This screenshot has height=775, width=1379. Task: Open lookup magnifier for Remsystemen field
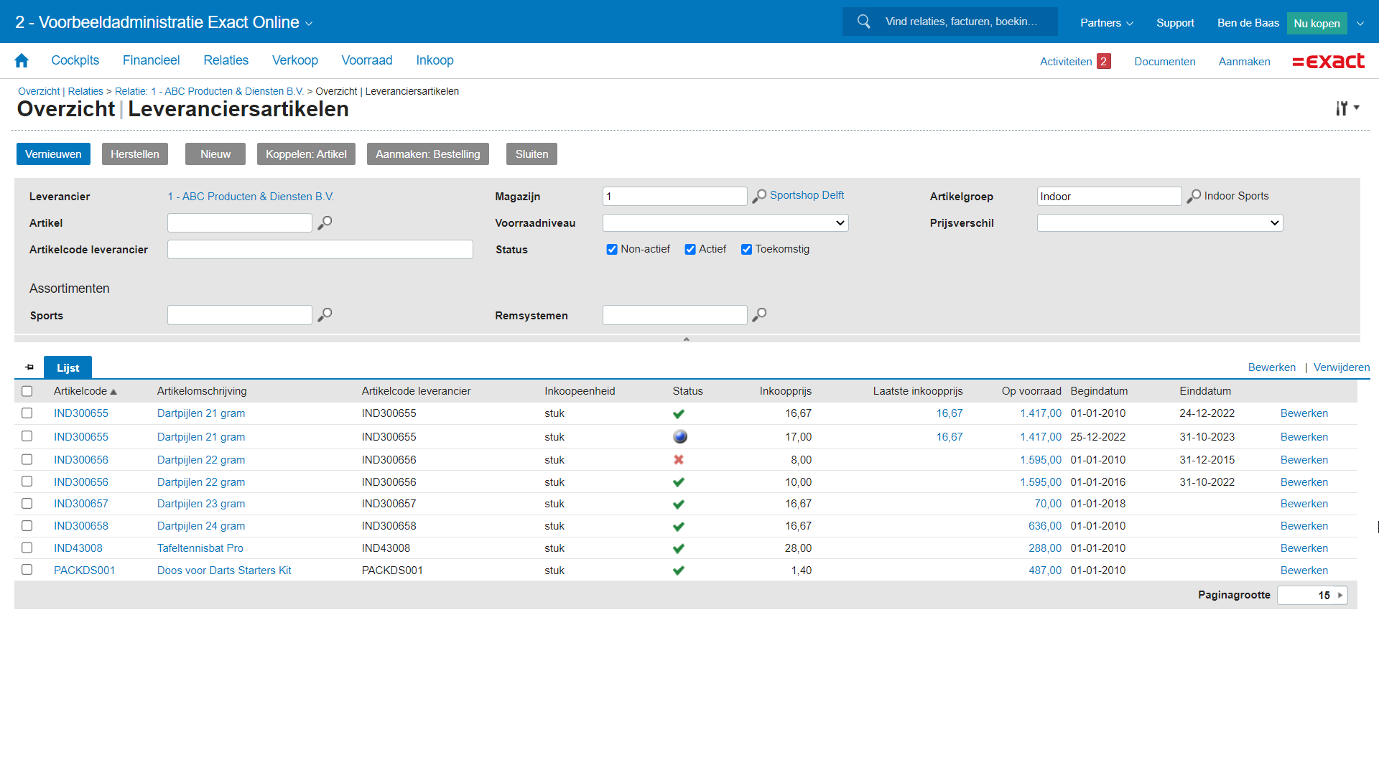click(x=759, y=315)
